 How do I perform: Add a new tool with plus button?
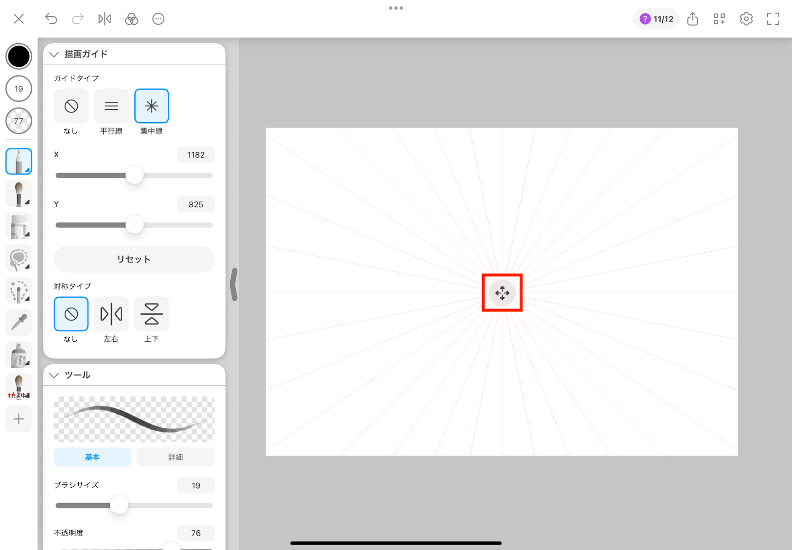click(19, 419)
